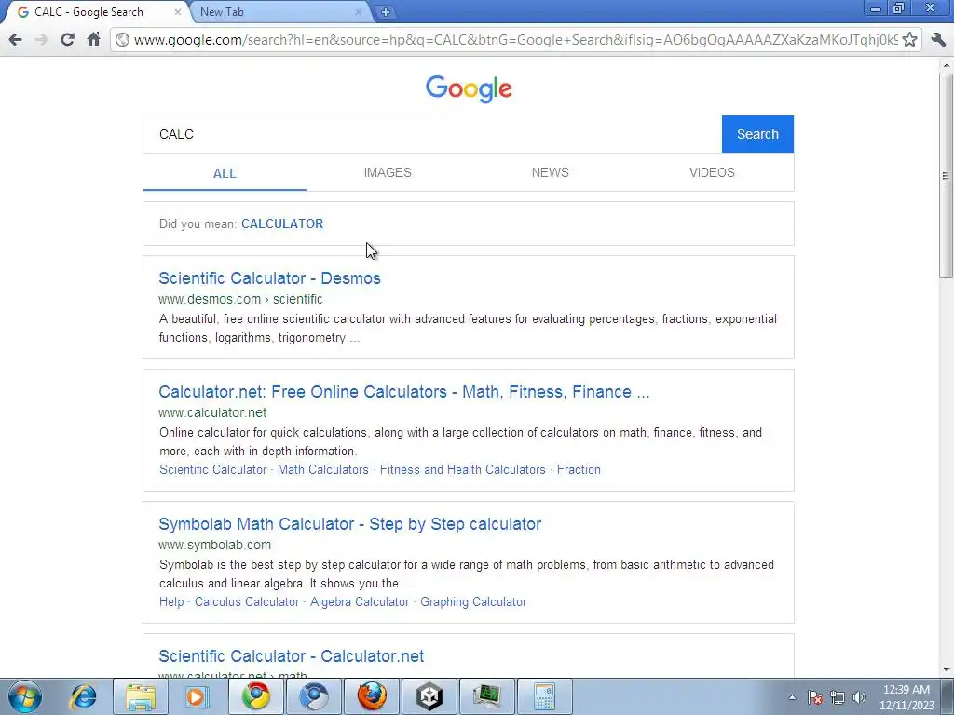
Task: Open the Windows Start menu
Action: coord(25,696)
